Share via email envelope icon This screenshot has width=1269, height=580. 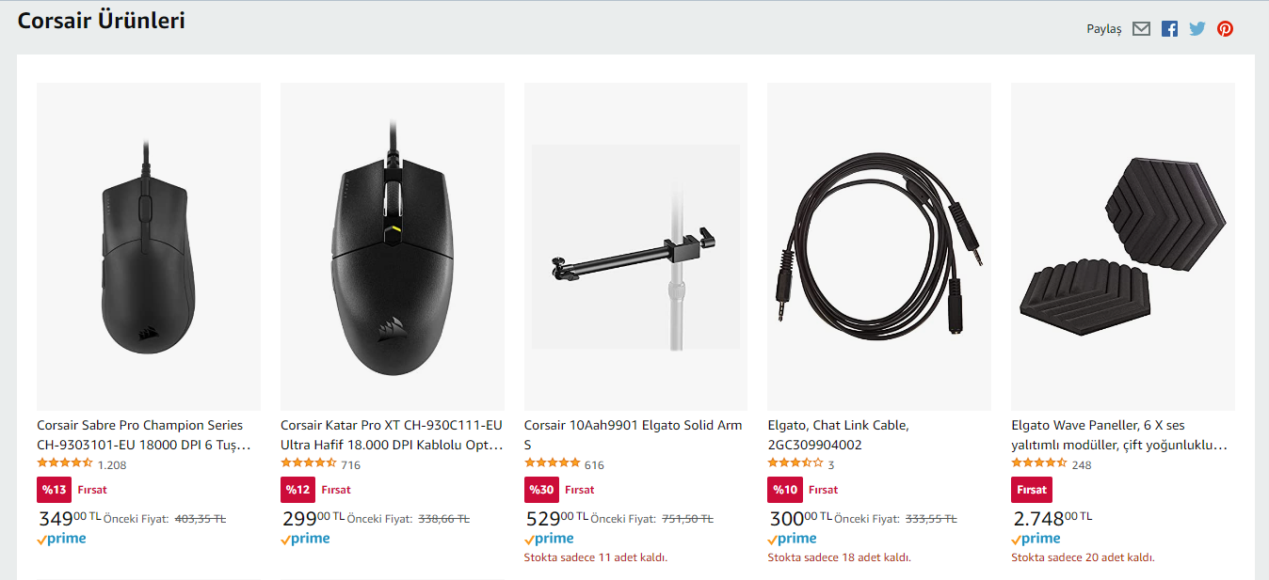pos(1141,29)
